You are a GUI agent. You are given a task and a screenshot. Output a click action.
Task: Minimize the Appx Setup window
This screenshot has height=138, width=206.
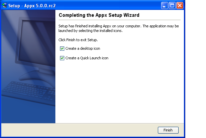[164, 6]
